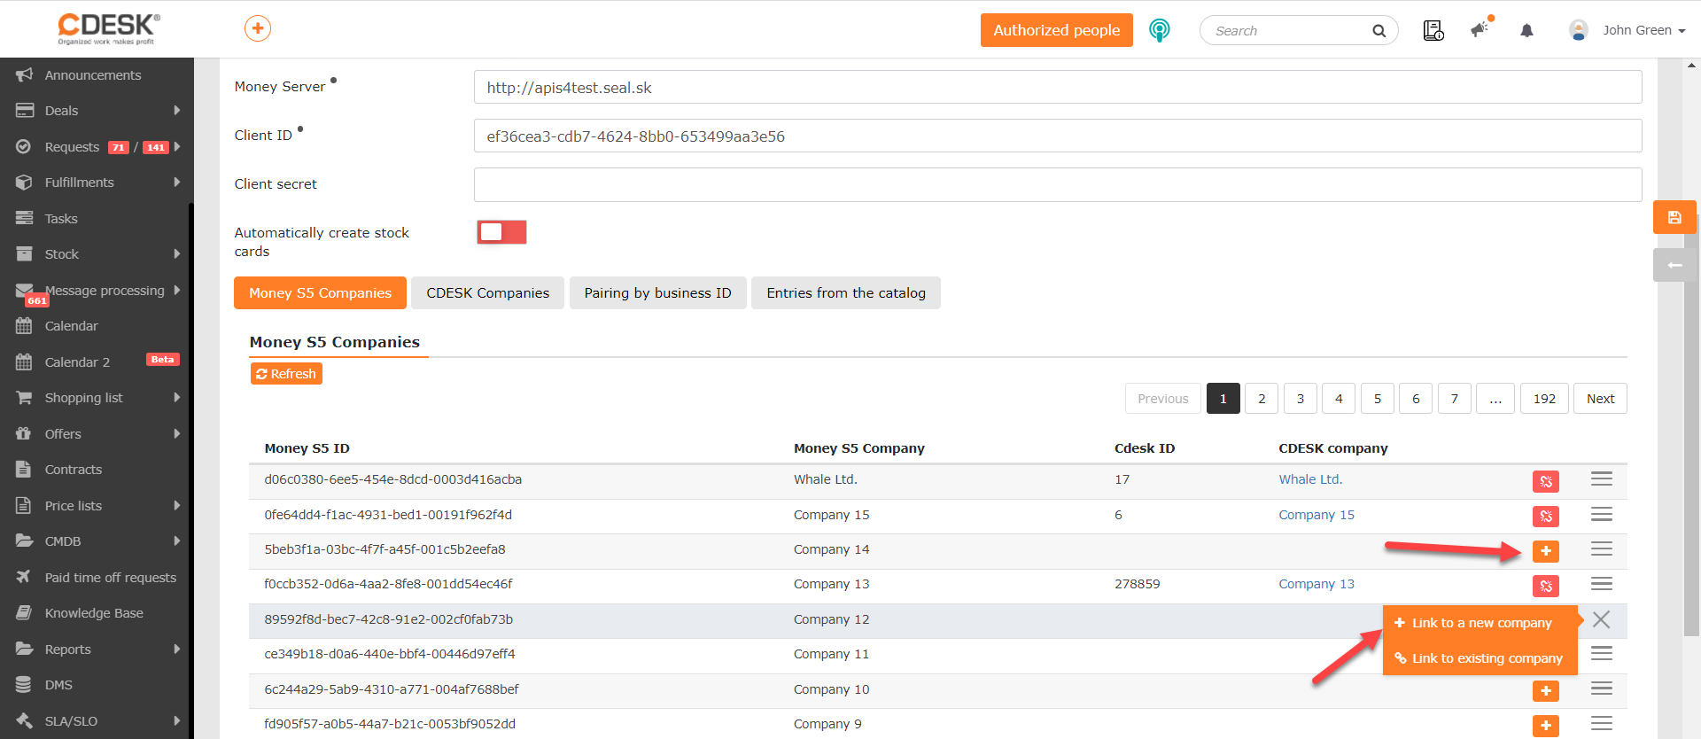The height and width of the screenshot is (739, 1701).
Task: Go to page 192
Action: pos(1544,399)
